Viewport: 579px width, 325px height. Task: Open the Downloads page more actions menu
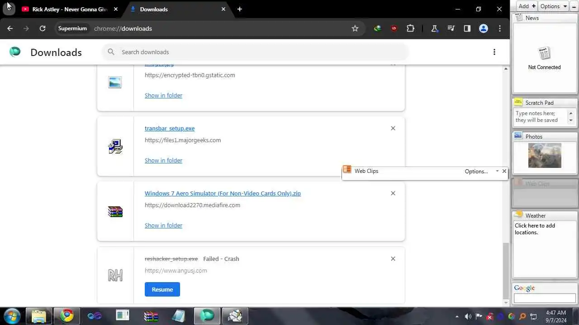tap(494, 52)
